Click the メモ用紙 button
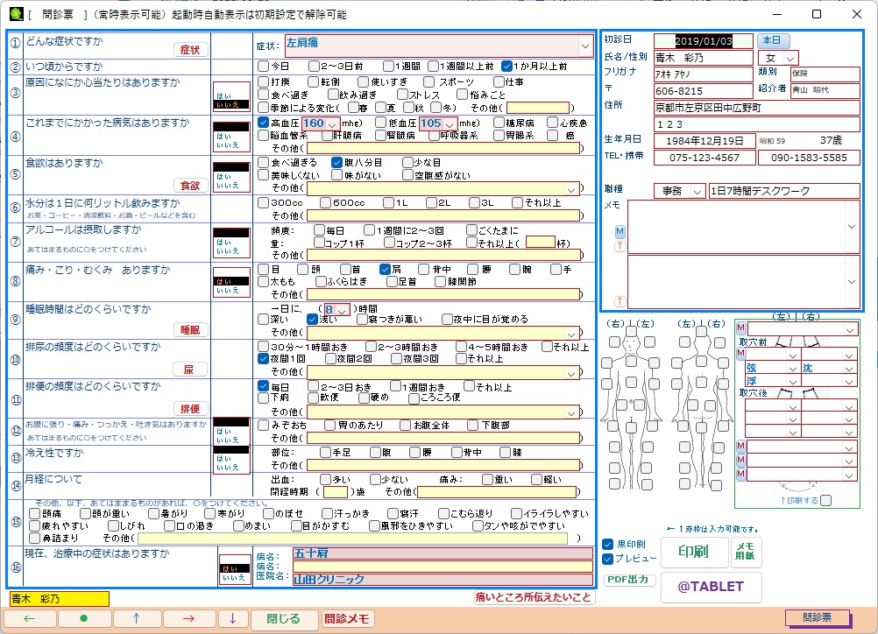Screen dimensions: 878x634 click(x=746, y=552)
